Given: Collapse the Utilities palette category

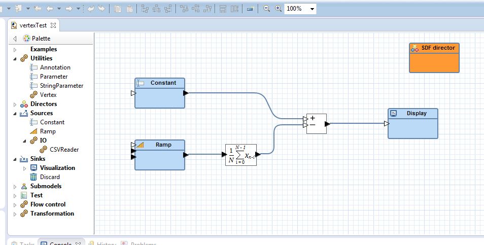Looking at the screenshot, I should [x=15, y=58].
